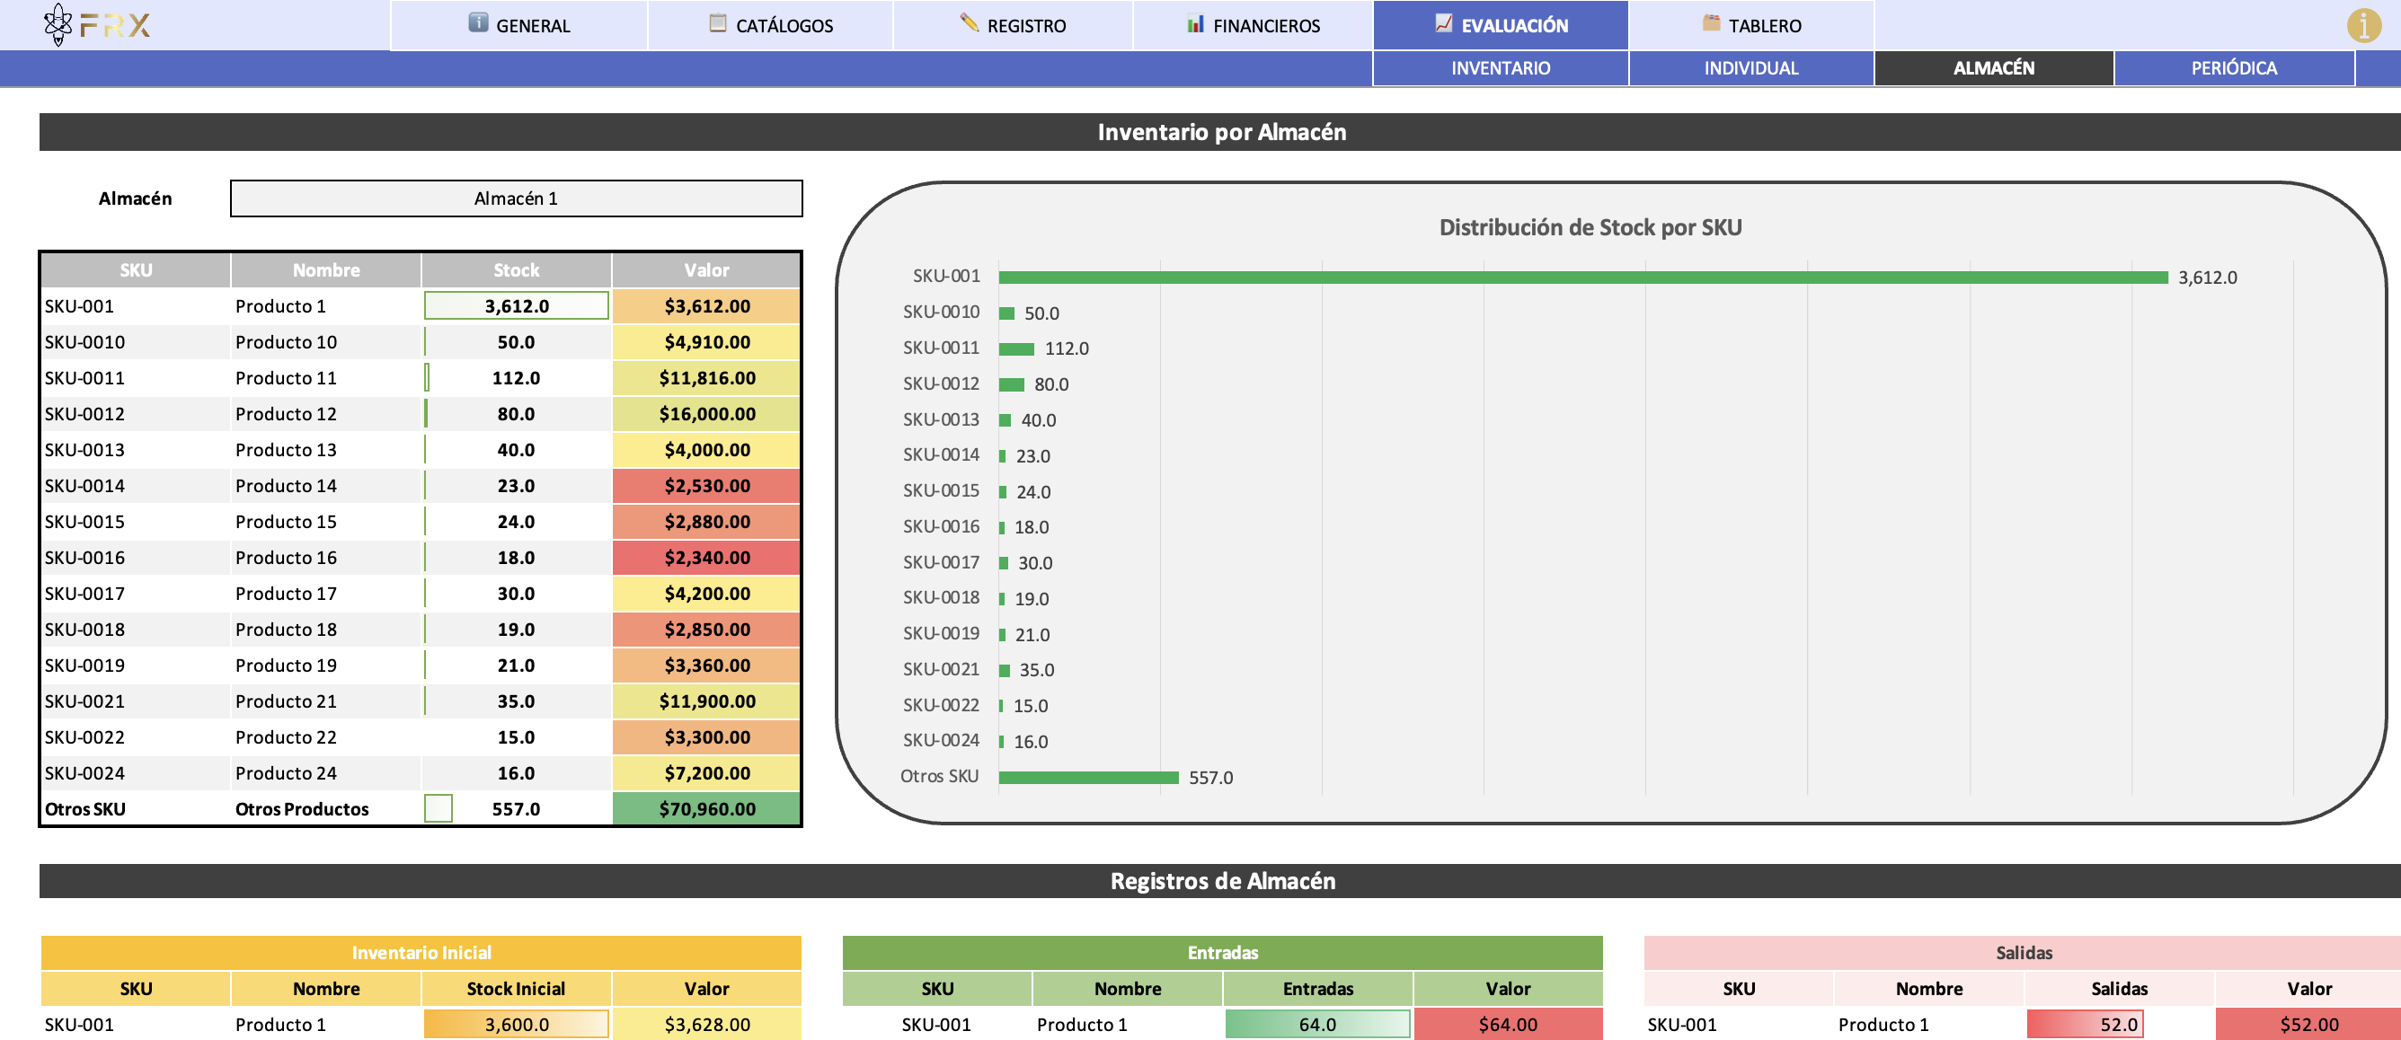
Task: Open the PERIÓDICA sub-tab
Action: tap(2234, 68)
